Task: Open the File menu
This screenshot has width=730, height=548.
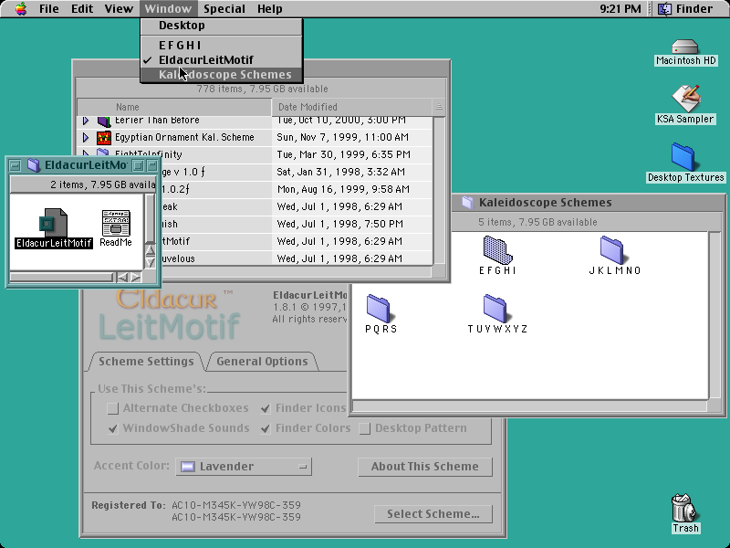Action: 48,9
